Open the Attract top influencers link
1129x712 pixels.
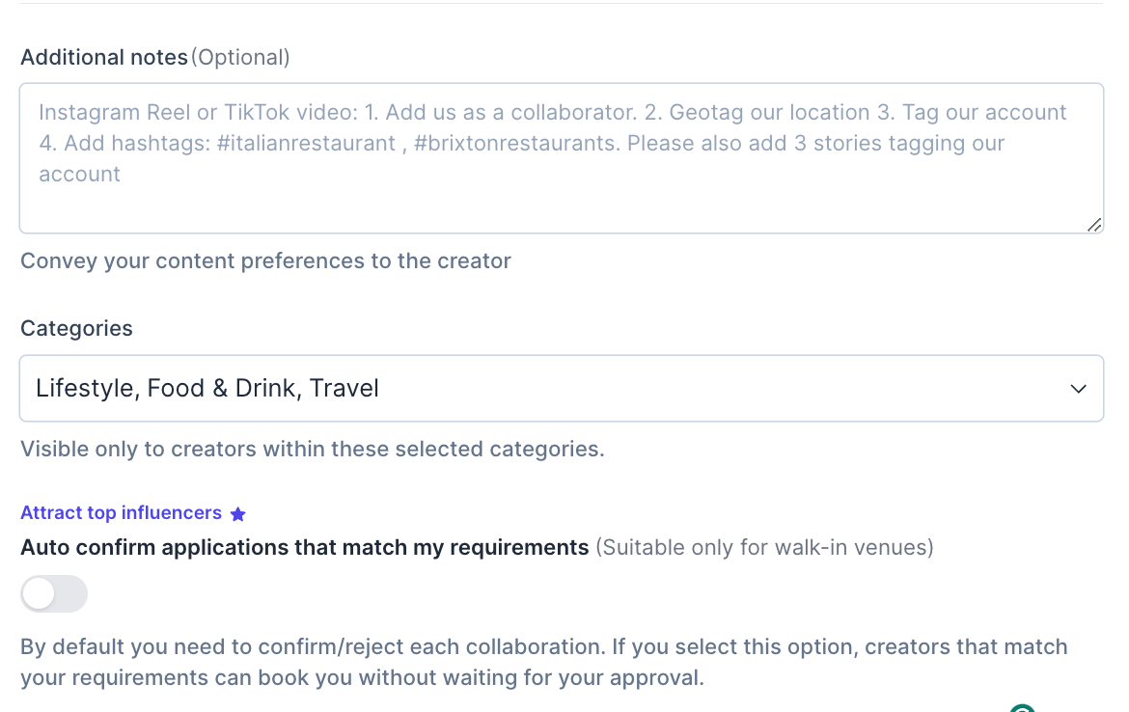point(122,513)
